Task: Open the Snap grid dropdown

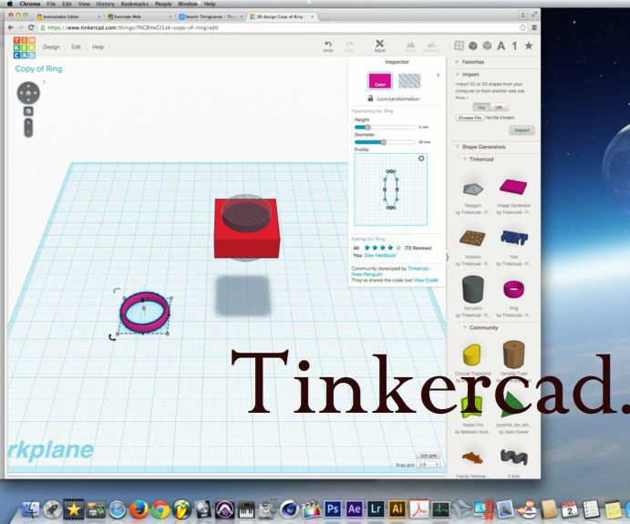Action: [x=429, y=464]
